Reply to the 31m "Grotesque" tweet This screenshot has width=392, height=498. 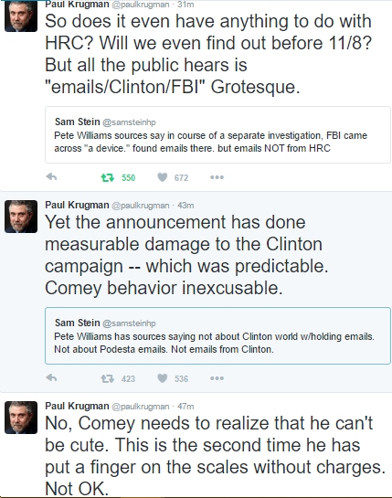click(x=51, y=177)
